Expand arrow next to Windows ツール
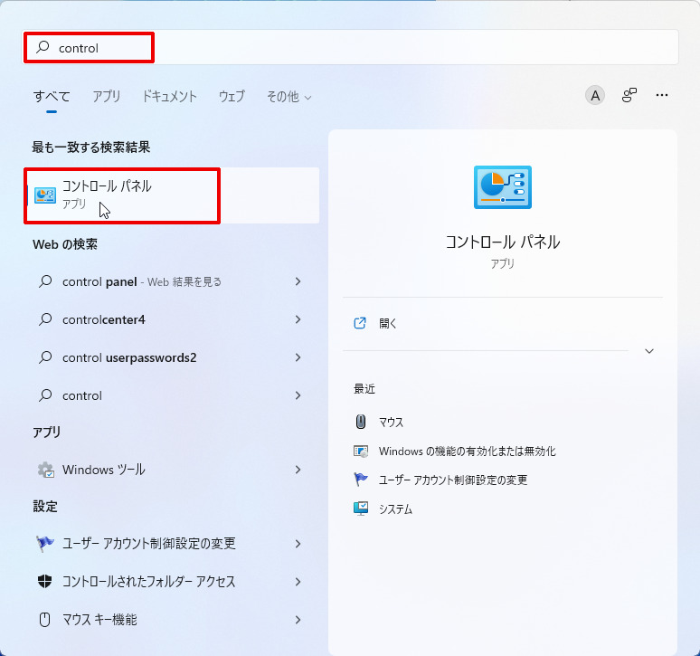This screenshot has height=656, width=700. click(298, 470)
